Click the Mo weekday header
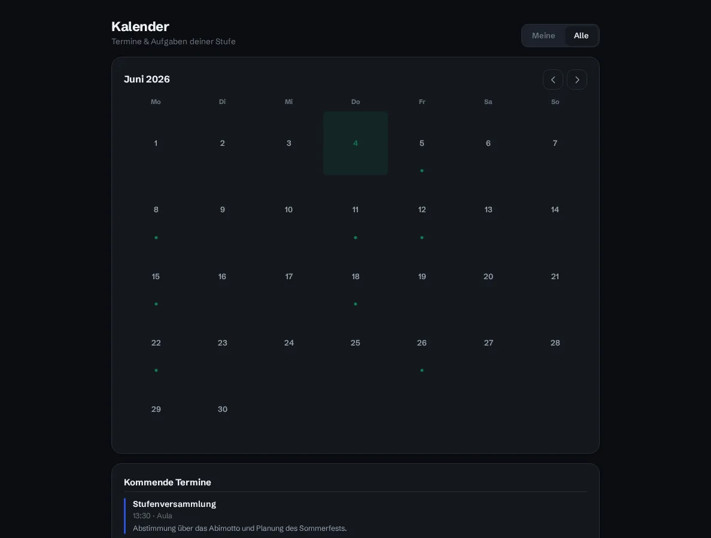 (156, 102)
